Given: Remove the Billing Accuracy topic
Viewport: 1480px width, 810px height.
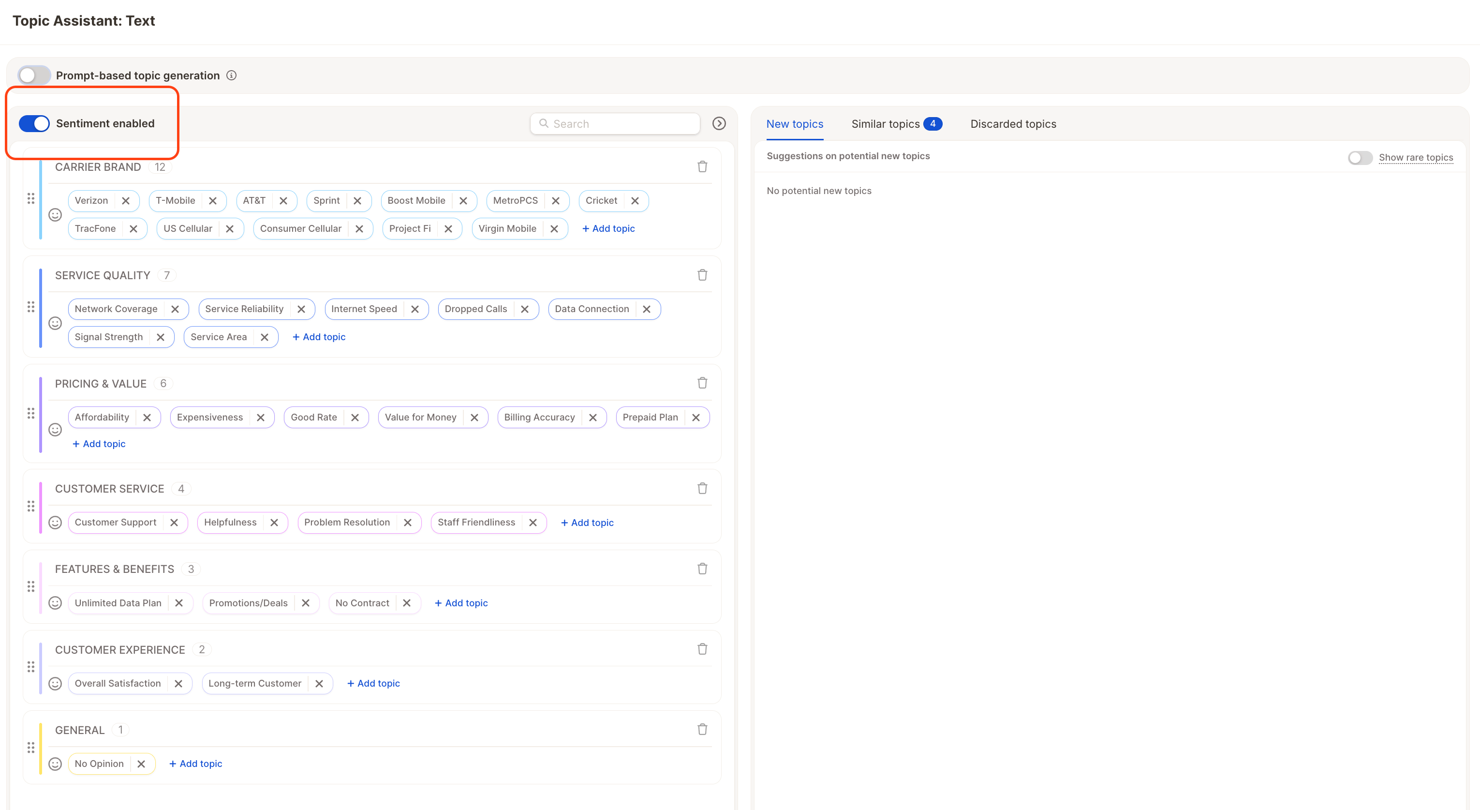Looking at the screenshot, I should [x=593, y=418].
